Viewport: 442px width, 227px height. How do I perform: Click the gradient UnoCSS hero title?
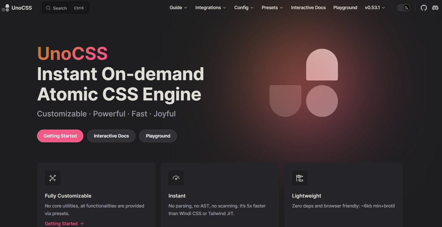pyautogui.click(x=72, y=54)
